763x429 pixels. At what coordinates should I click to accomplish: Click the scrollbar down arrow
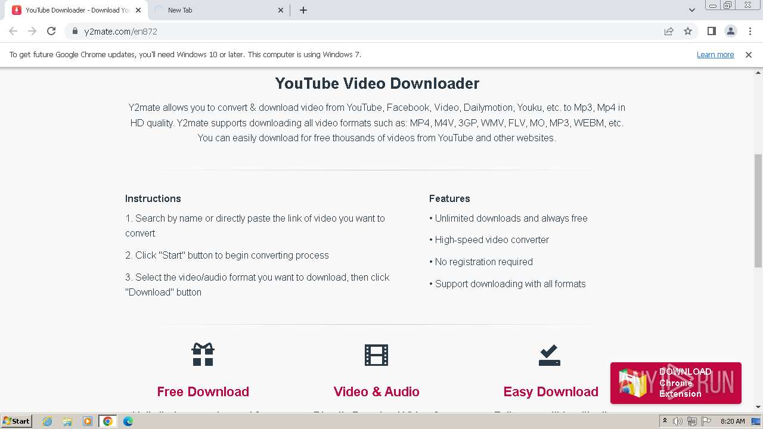point(758,408)
